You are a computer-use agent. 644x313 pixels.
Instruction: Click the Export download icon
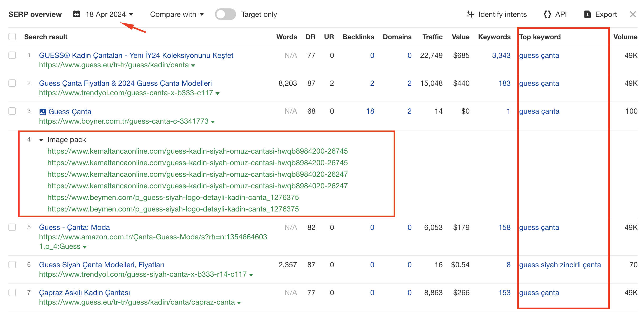click(x=587, y=14)
